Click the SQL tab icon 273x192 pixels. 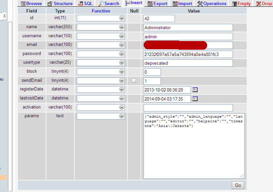[81, 4]
